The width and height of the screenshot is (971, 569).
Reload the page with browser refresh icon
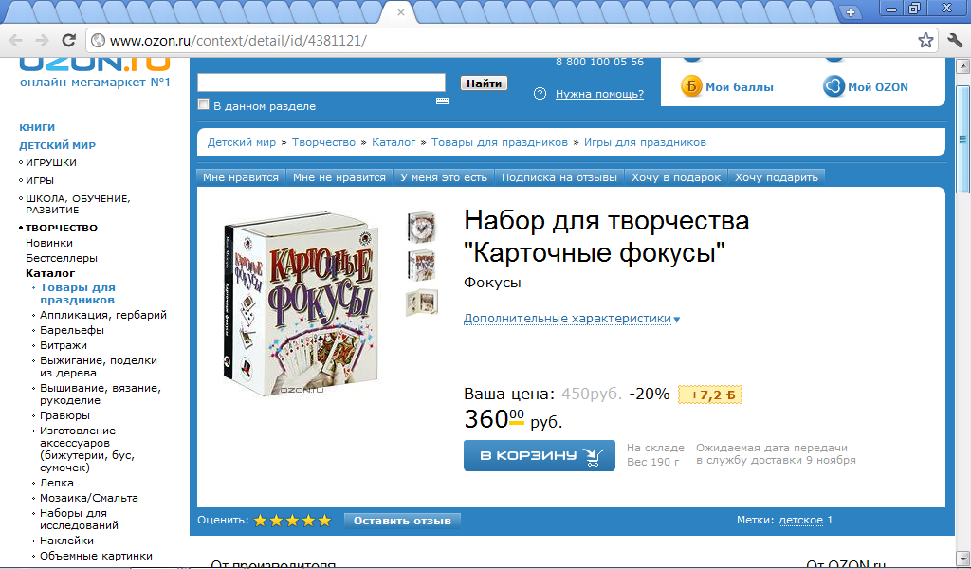(x=68, y=40)
